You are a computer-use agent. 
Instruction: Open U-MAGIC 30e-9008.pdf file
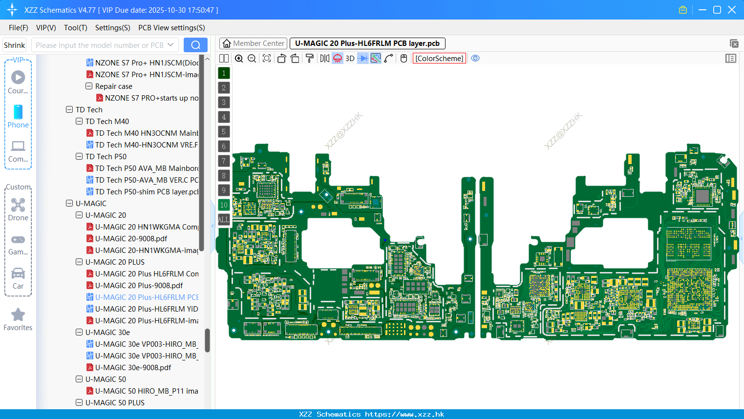coord(133,367)
